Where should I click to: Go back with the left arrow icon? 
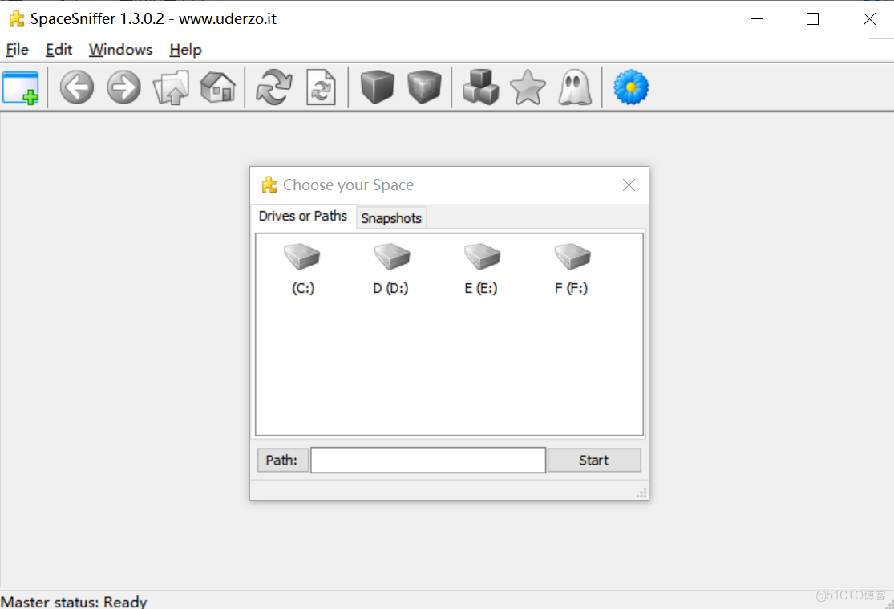coord(76,87)
